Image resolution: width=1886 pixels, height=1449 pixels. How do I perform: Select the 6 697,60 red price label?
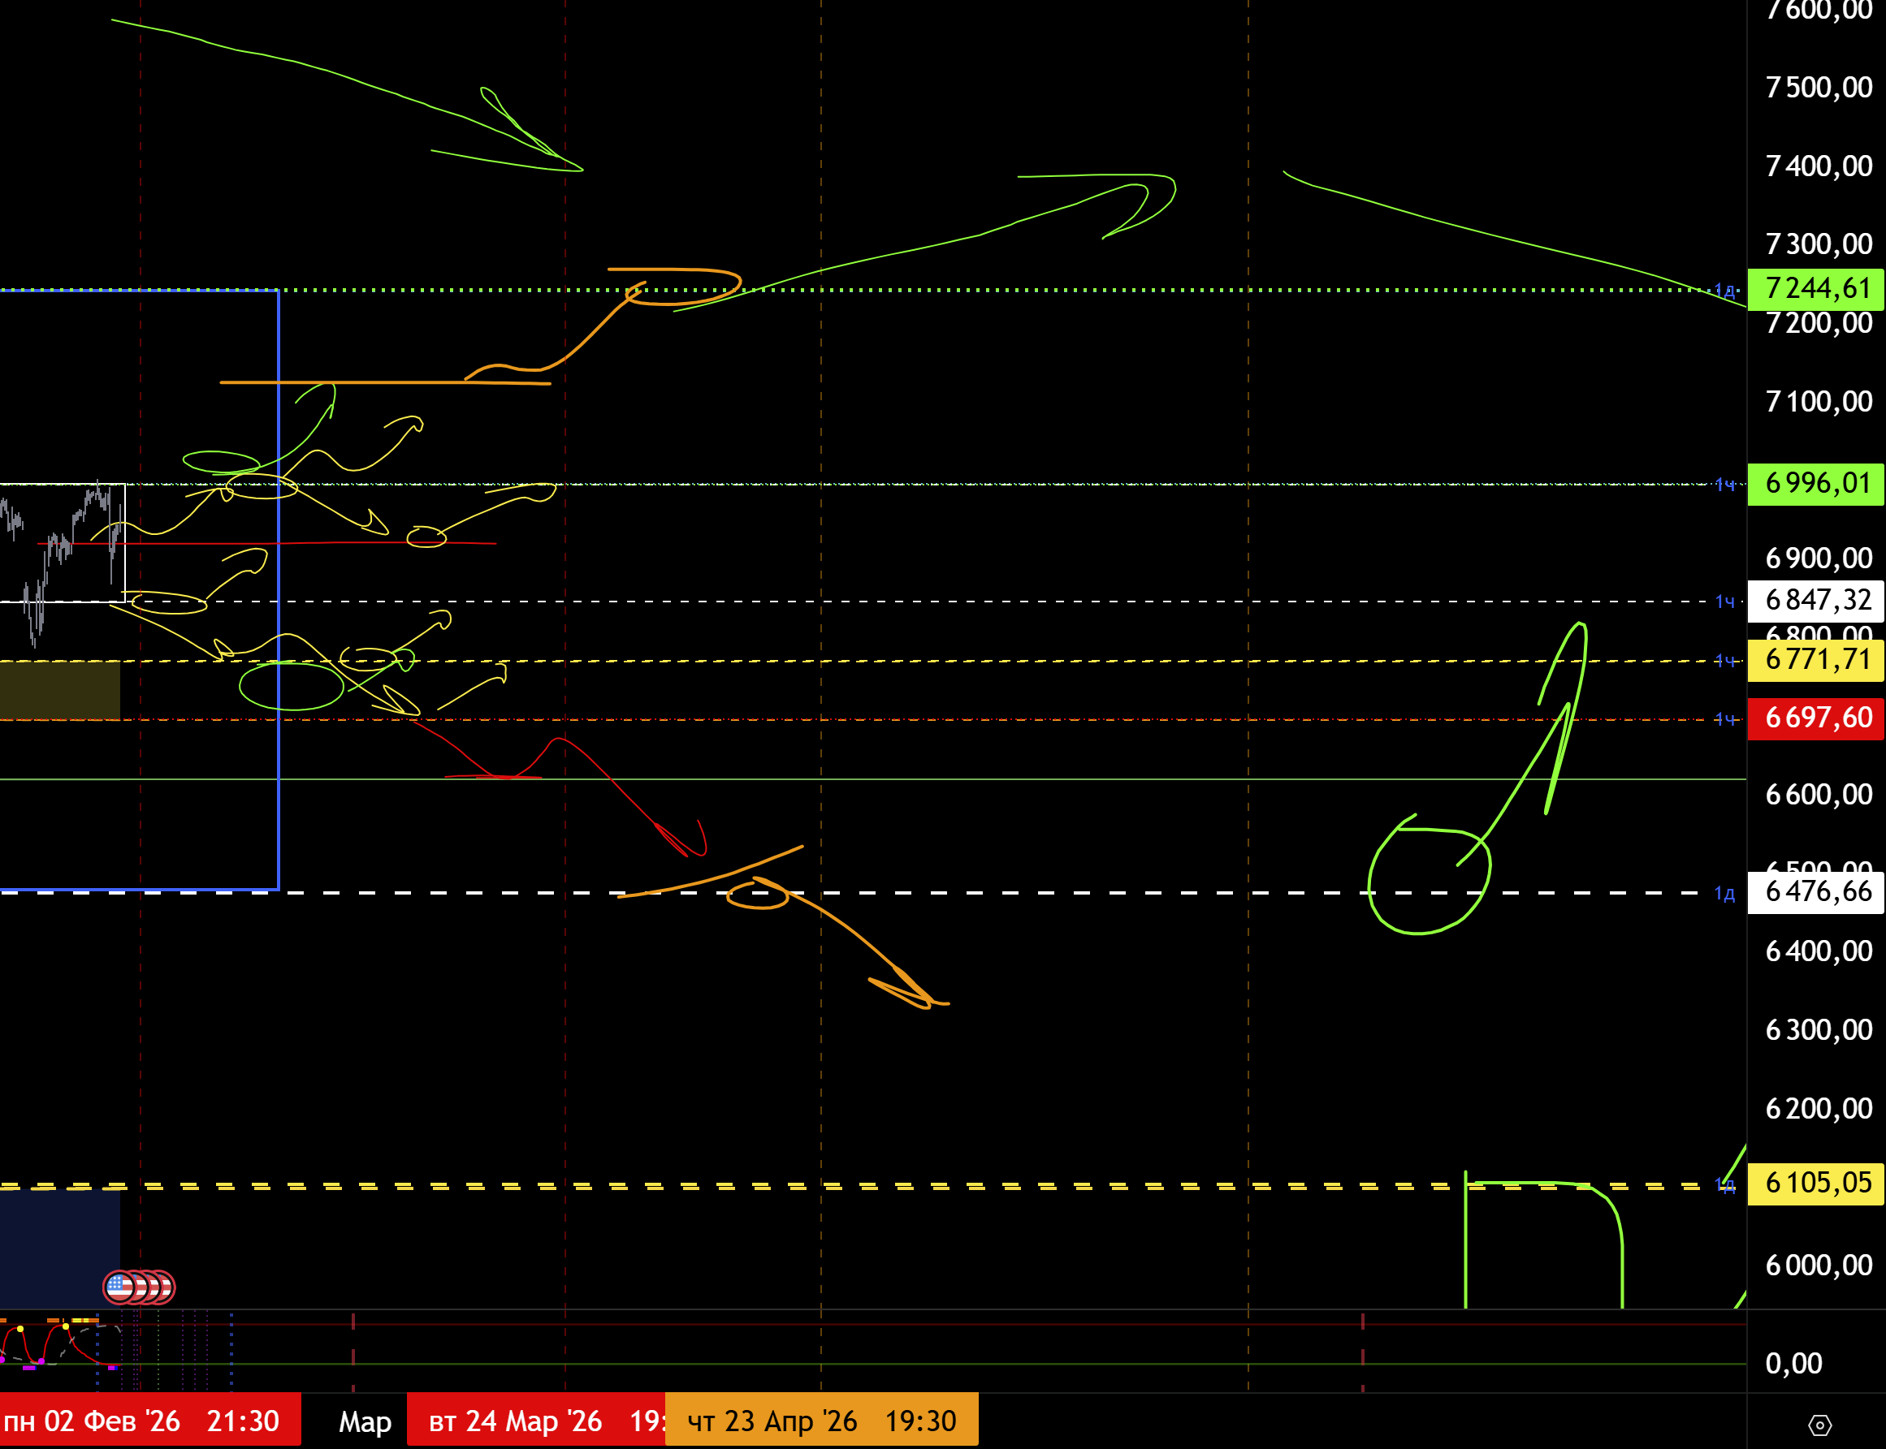coord(1815,718)
